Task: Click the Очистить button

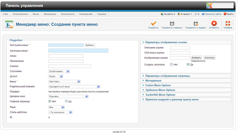Action: 209,58
